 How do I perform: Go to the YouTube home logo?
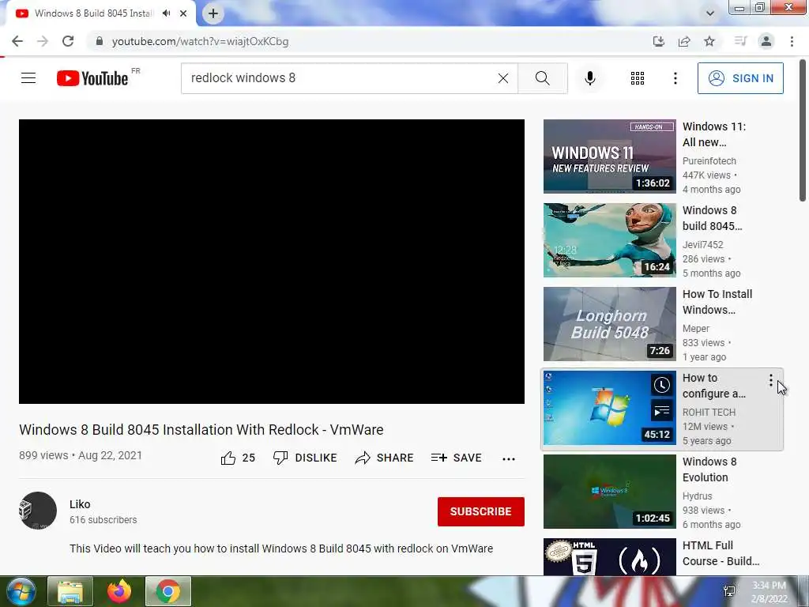(92, 78)
